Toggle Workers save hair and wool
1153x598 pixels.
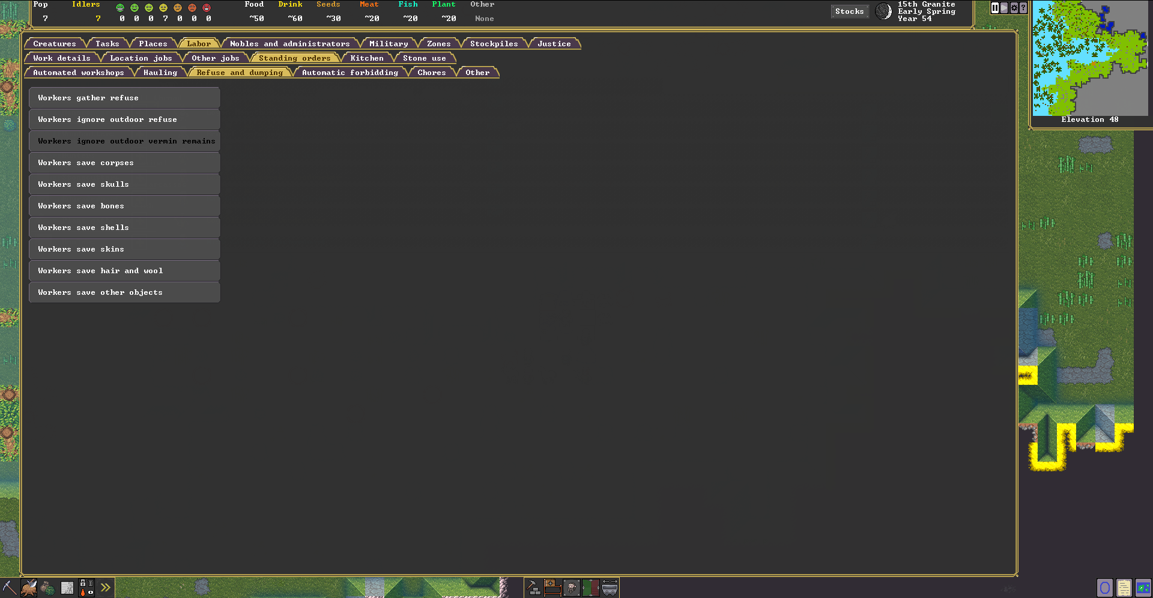(124, 271)
